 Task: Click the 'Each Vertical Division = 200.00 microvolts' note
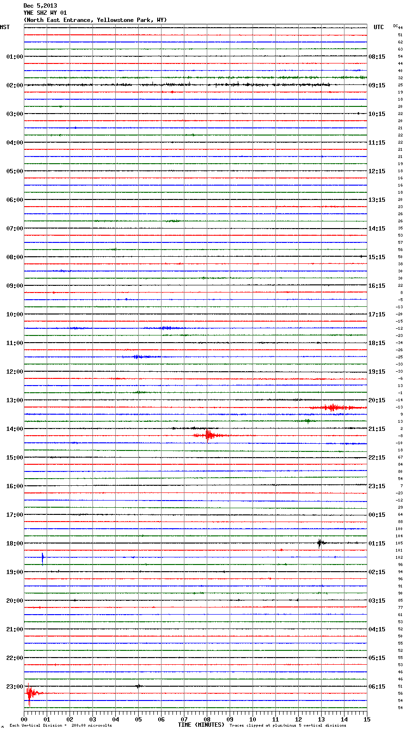(61, 725)
